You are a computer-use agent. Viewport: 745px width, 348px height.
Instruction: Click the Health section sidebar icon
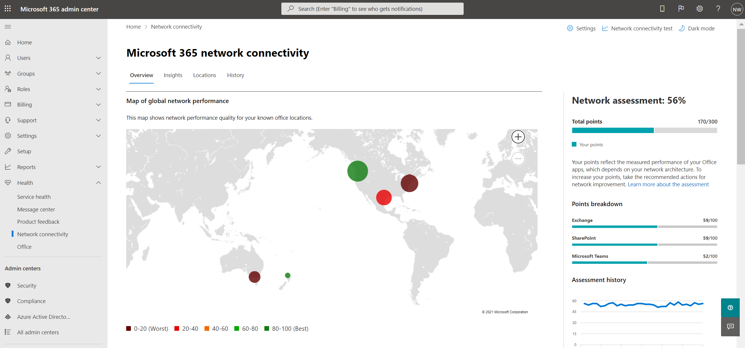[x=8, y=182]
